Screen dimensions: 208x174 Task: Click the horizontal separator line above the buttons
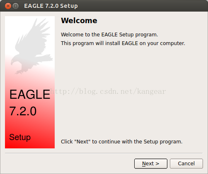point(104,153)
